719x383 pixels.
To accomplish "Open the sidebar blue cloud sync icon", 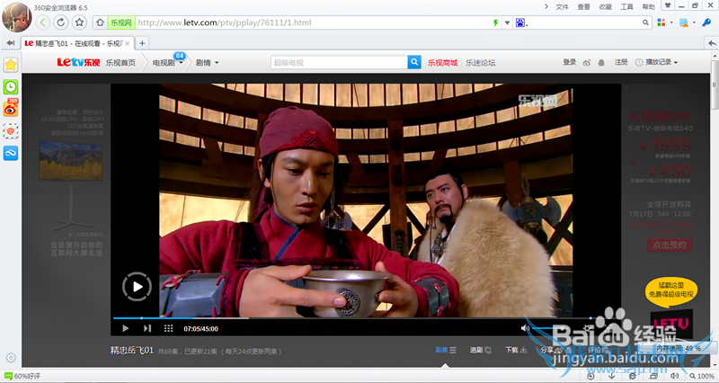I will pyautogui.click(x=11, y=153).
